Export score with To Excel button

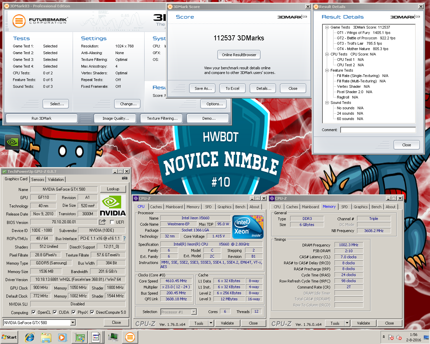233,88
